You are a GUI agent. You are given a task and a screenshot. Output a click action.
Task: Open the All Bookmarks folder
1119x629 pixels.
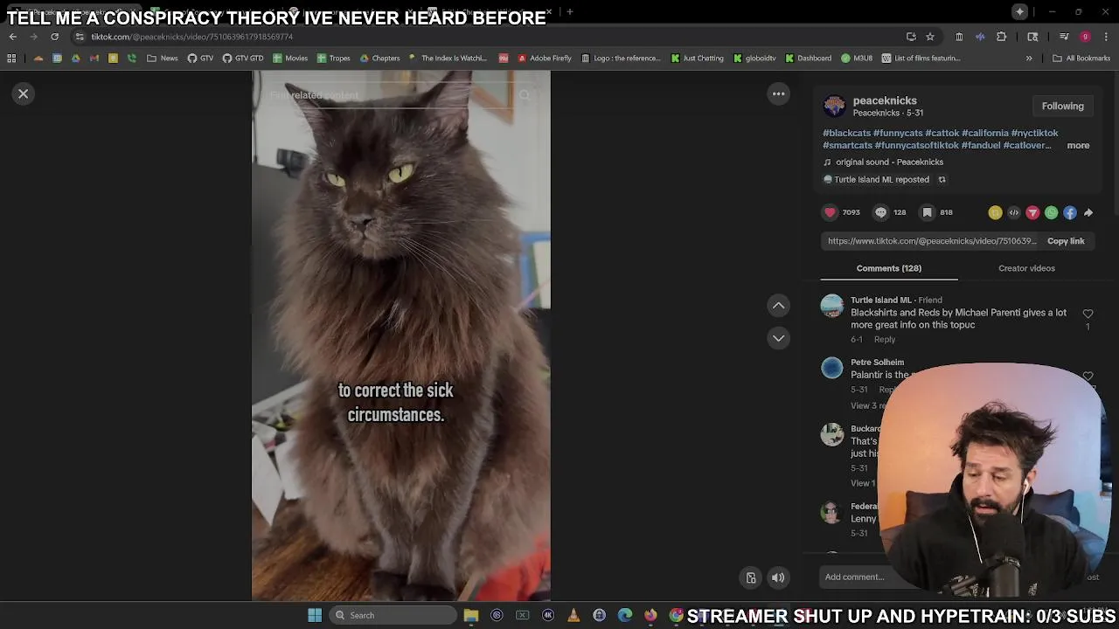1081,59
